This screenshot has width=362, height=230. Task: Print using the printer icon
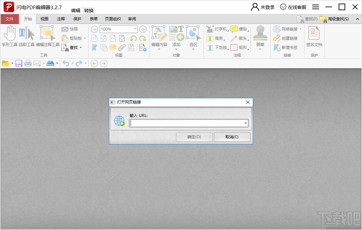coord(28,63)
